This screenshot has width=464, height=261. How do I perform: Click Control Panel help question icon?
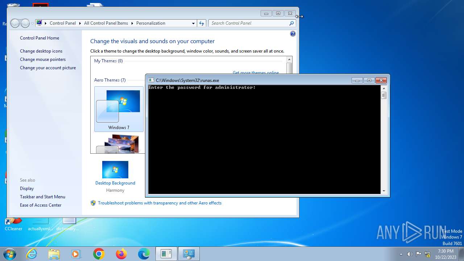293,34
